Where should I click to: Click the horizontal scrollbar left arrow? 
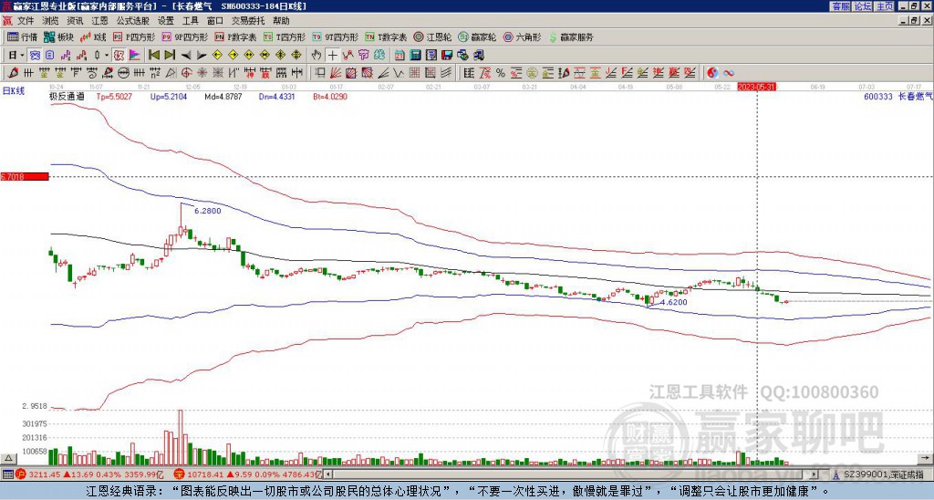click(x=328, y=474)
